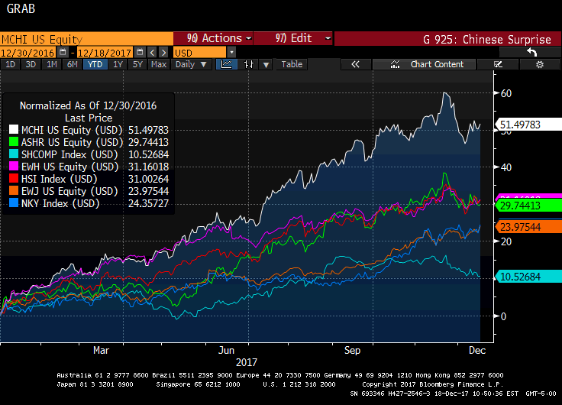562x405 pixels.
Task: Click the cyan SHCOMP legend swatch
Action: click(14, 154)
